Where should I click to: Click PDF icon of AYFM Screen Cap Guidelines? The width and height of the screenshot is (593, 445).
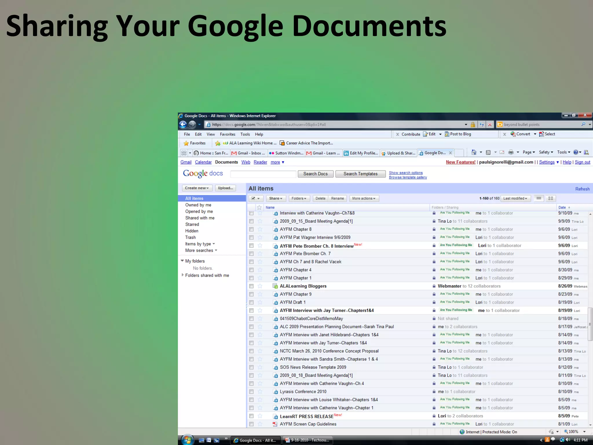275,424
